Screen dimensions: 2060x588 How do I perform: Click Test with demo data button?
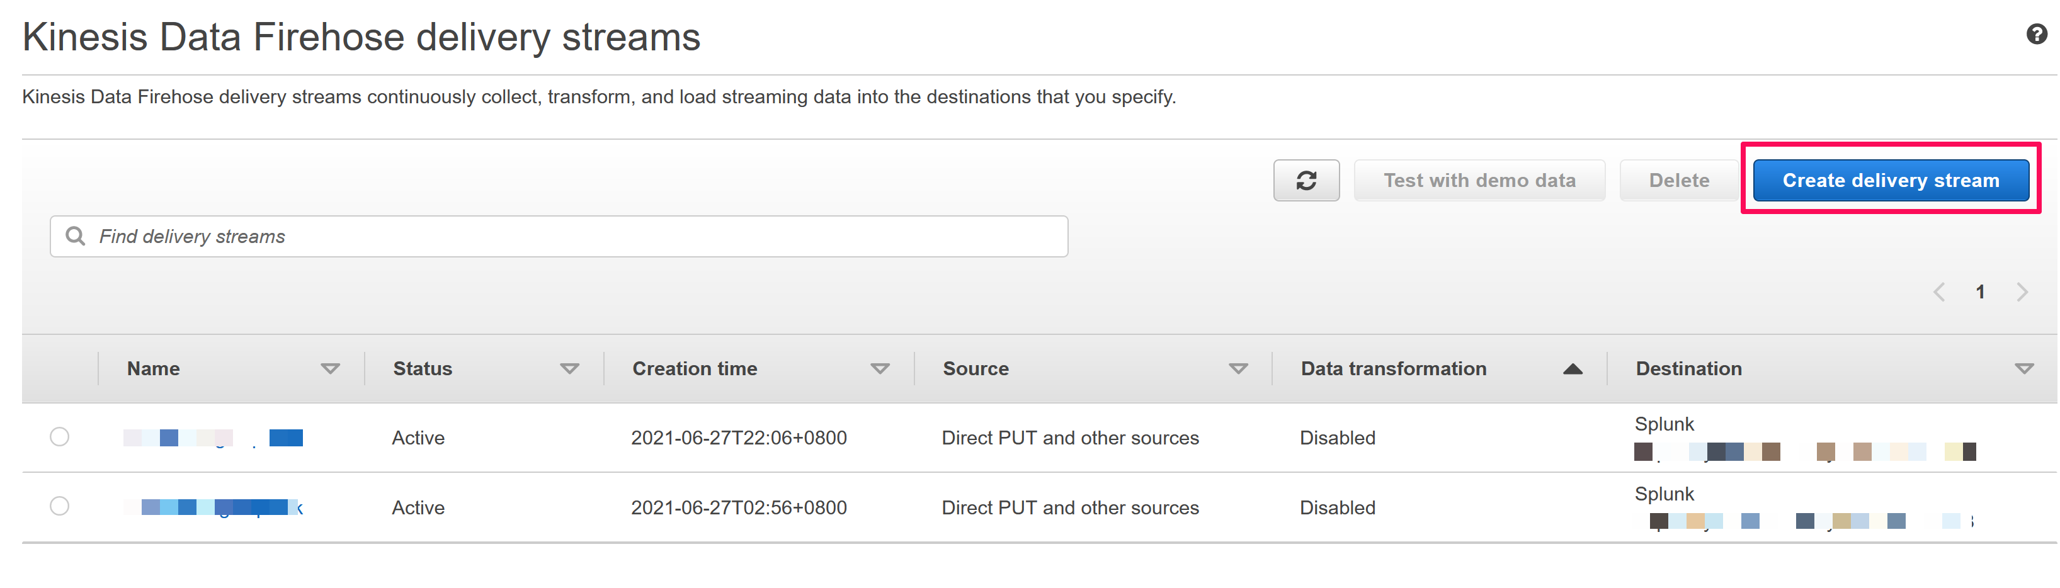[x=1479, y=181]
